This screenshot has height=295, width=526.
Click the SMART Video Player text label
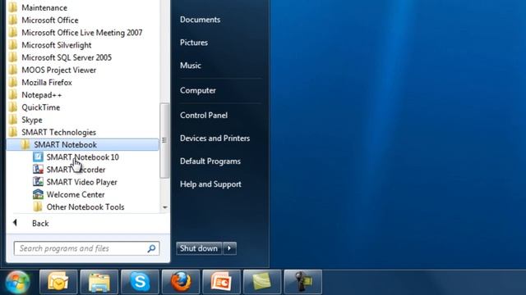tap(82, 182)
